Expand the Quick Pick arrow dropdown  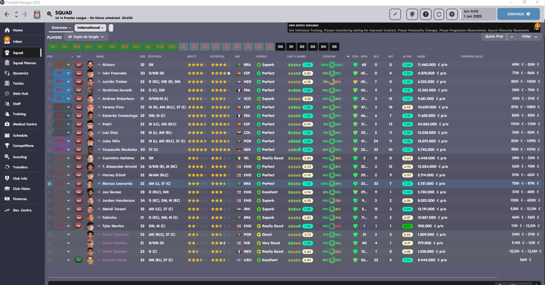coord(512,37)
